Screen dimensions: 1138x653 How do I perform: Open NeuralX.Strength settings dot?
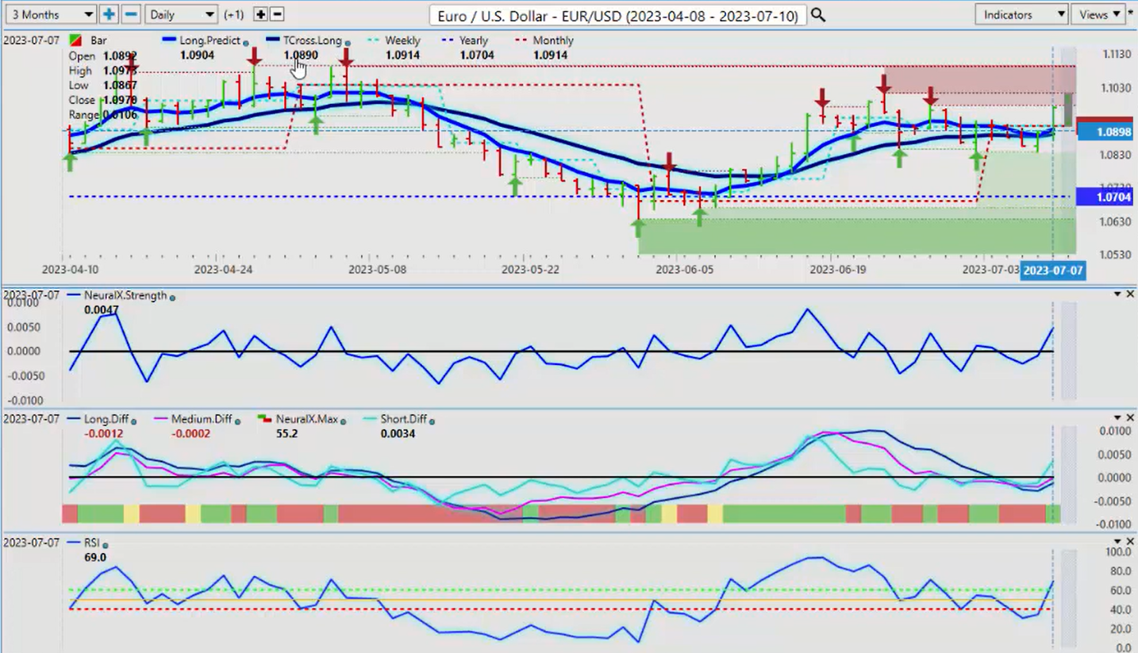(x=172, y=298)
